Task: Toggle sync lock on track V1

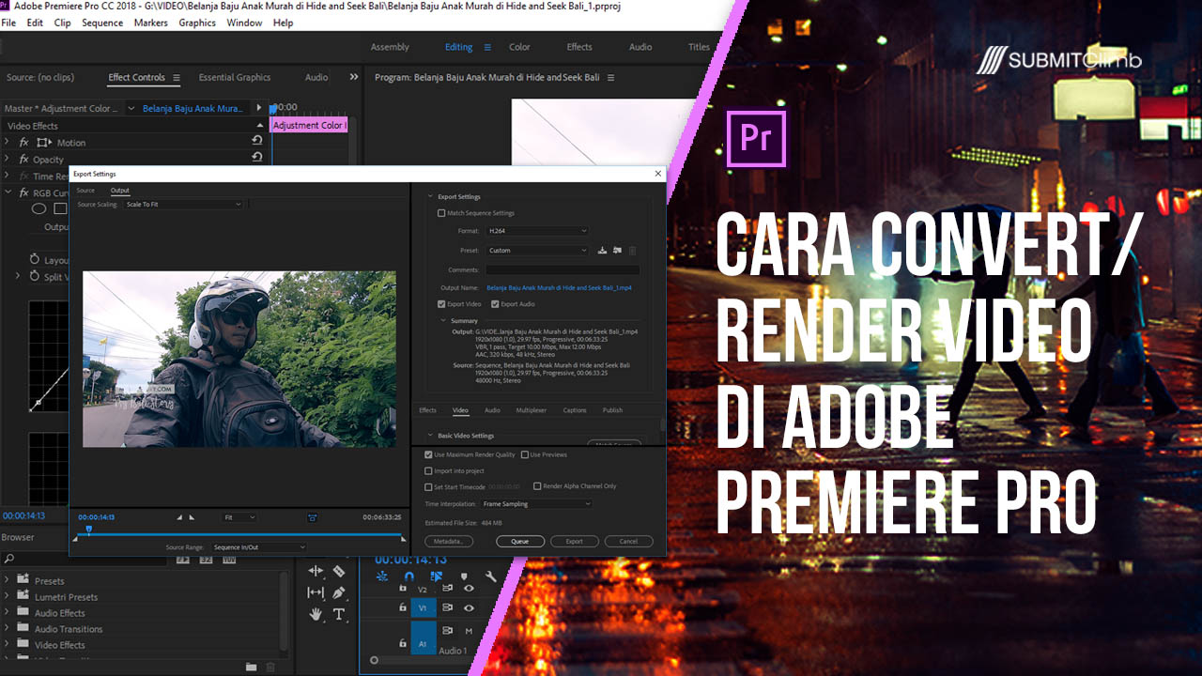Action: [x=448, y=608]
